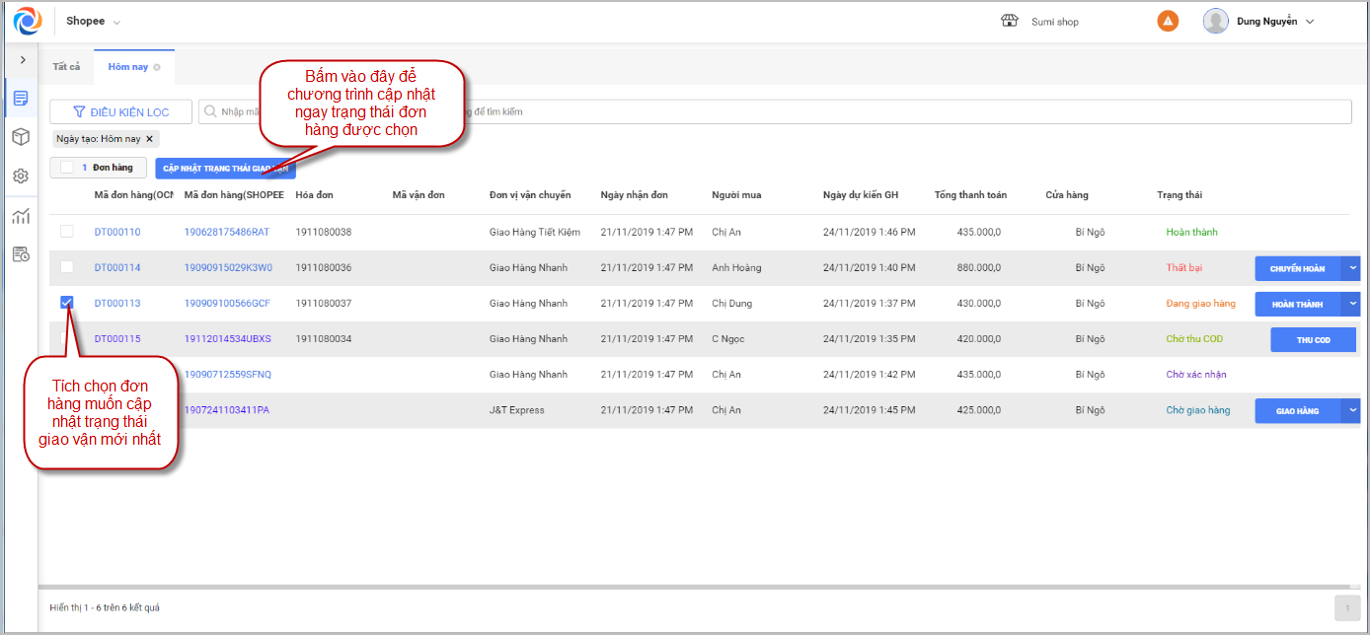Viewport: 1370px width, 635px height.
Task: Expand the dropdown arrow next to CHUYỂN HOÀN
Action: [1352, 268]
